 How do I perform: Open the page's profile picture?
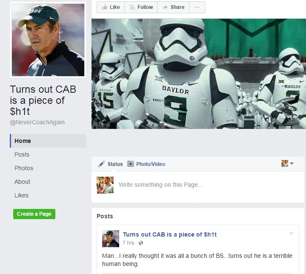48,40
